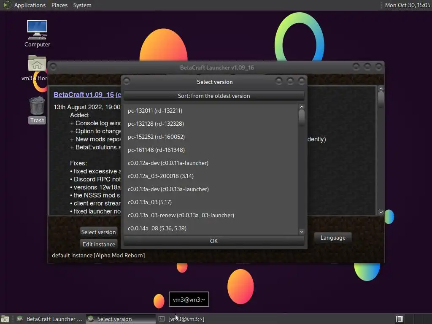
Task: Click the workspace switcher icon in bottom panel
Action: [x=399, y=319]
